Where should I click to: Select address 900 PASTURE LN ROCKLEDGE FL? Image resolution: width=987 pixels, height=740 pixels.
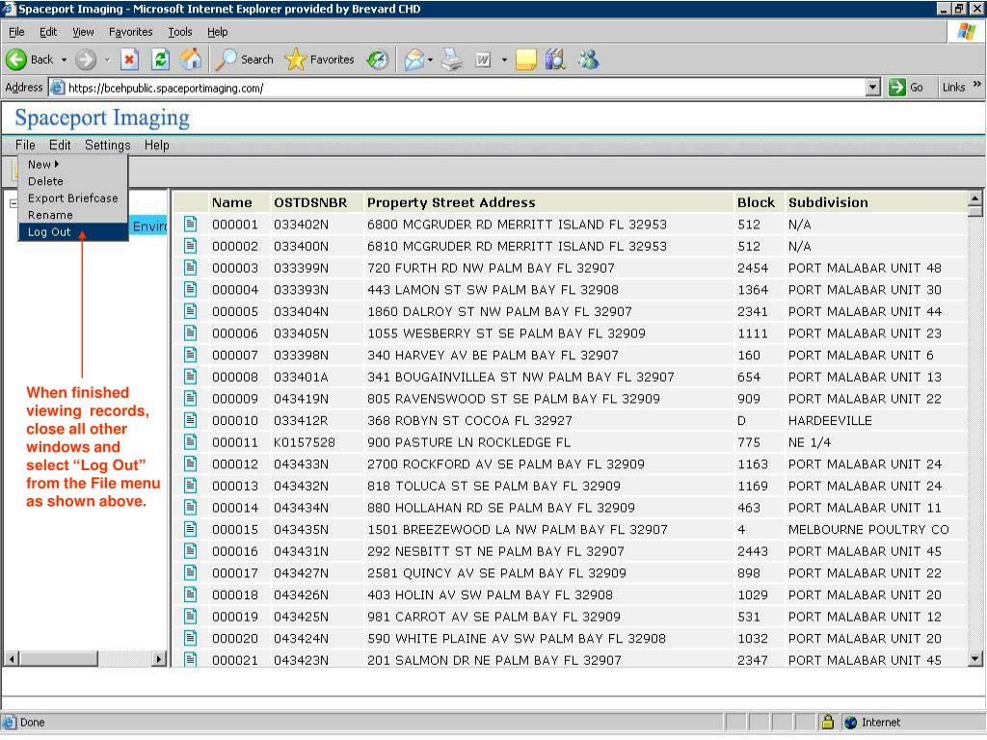(x=469, y=442)
